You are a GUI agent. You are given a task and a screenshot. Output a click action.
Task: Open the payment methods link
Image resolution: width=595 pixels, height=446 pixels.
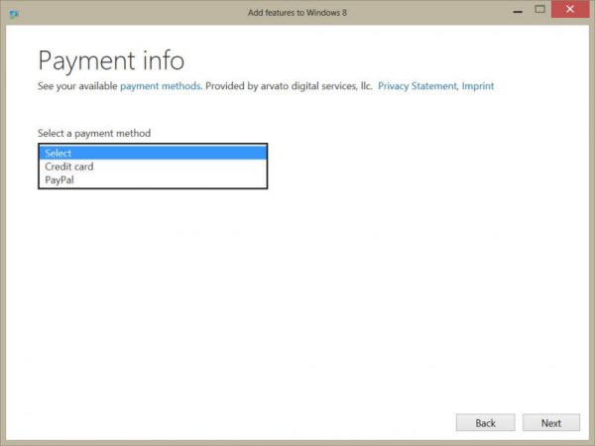pos(160,86)
